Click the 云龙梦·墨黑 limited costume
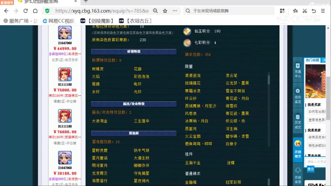Viewport: 331px width, 186px height. pos(237,83)
